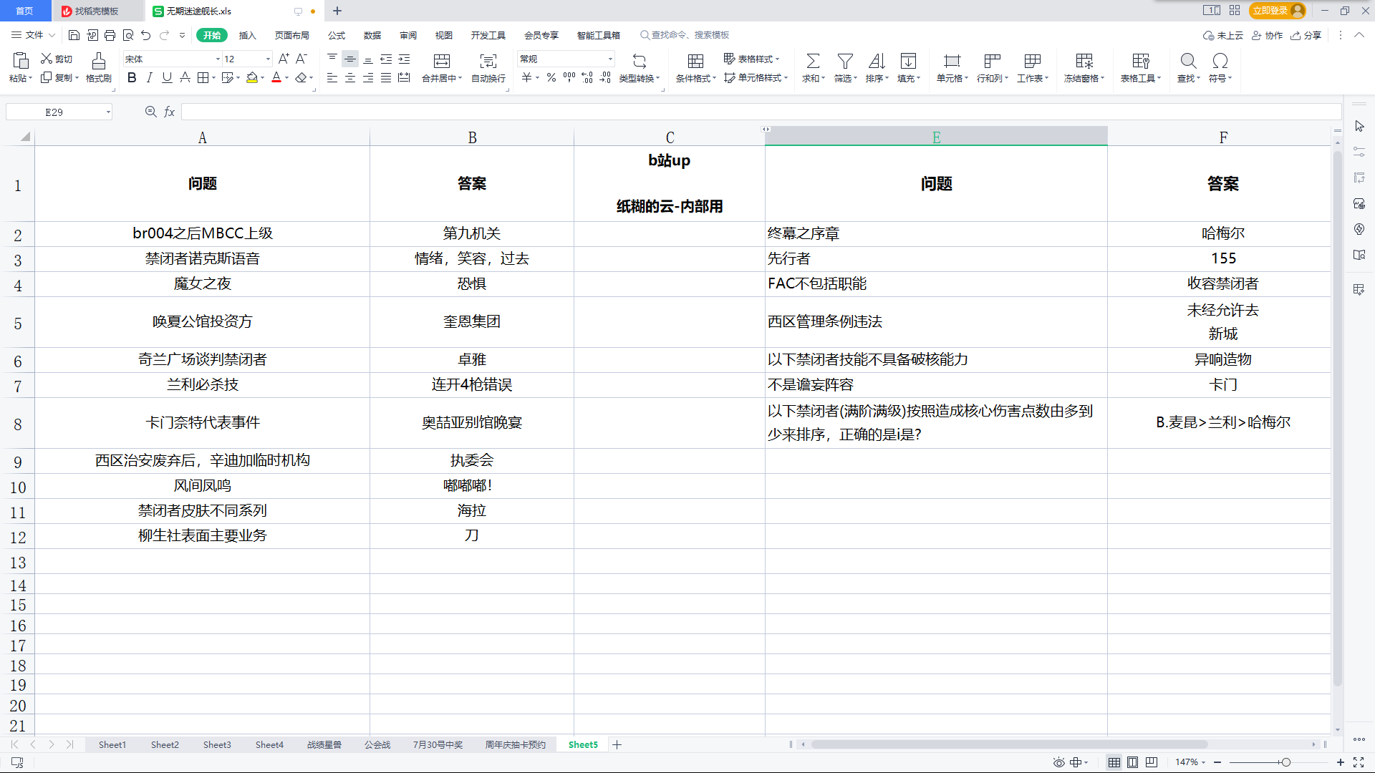Decrease font size with A- icon

[301, 59]
